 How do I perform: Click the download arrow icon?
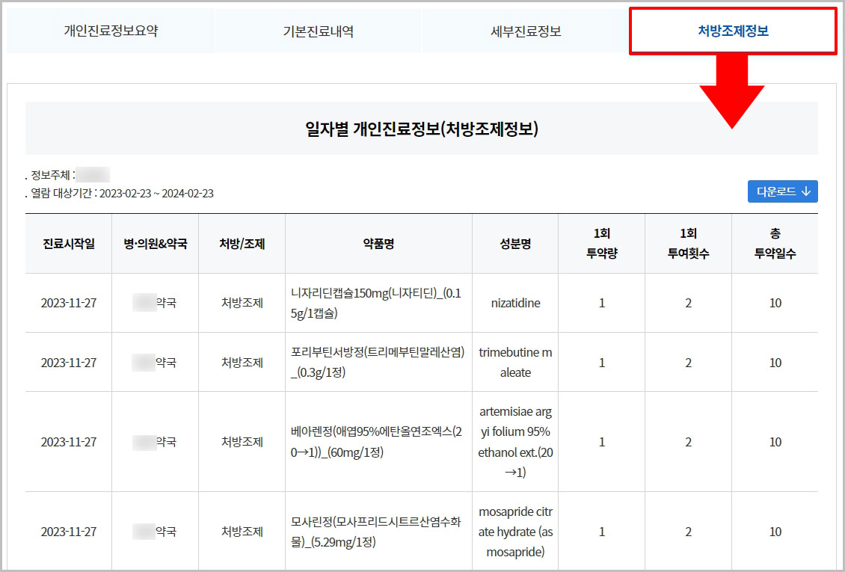[x=805, y=191]
